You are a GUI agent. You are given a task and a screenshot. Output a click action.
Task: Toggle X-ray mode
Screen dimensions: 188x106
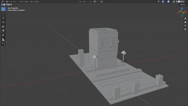point(173,2)
